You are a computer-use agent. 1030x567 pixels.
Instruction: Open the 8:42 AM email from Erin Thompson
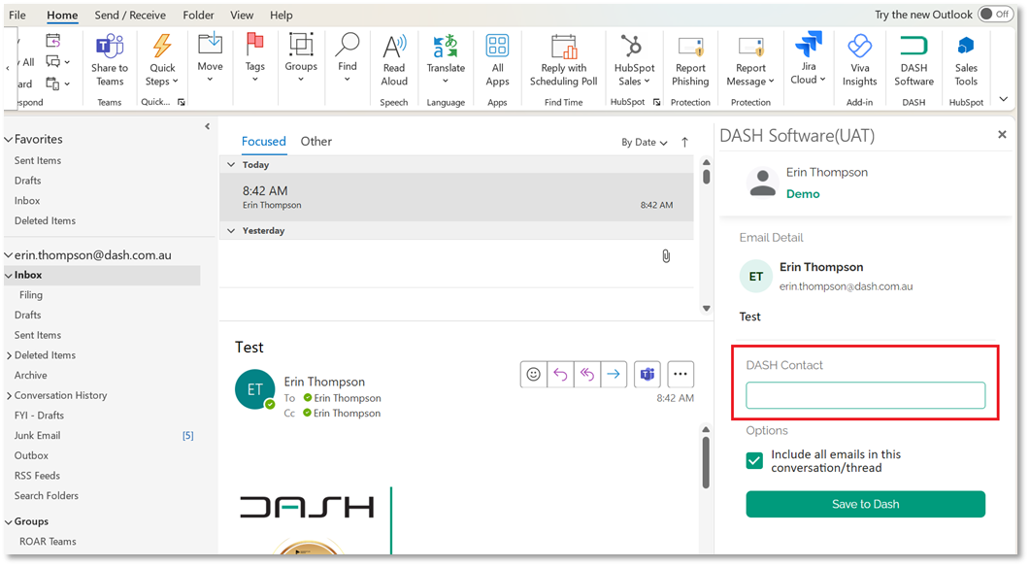(456, 197)
